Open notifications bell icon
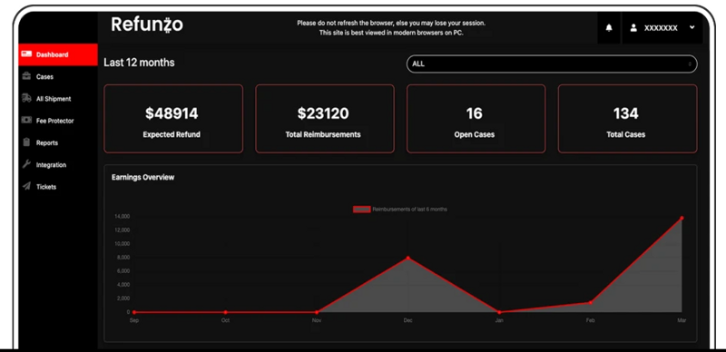This screenshot has width=726, height=352. point(609,28)
